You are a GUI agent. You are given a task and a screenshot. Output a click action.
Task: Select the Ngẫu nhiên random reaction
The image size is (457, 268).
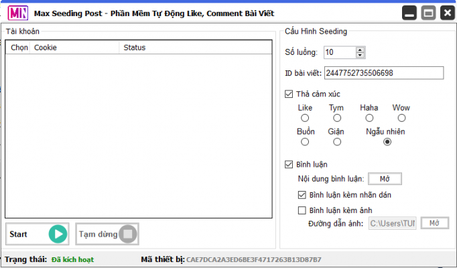(x=387, y=142)
